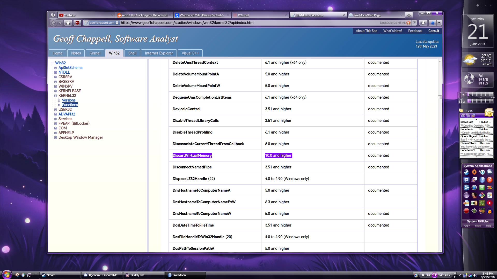Click the page vertical scrollbar thumb
Image resolution: width=497 pixels, height=279 pixels.
[440, 97]
